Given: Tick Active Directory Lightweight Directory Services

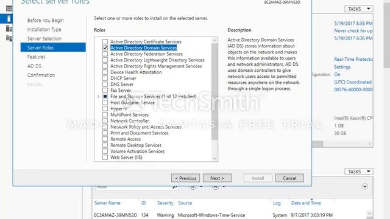Looking at the screenshot, I should (105, 60).
